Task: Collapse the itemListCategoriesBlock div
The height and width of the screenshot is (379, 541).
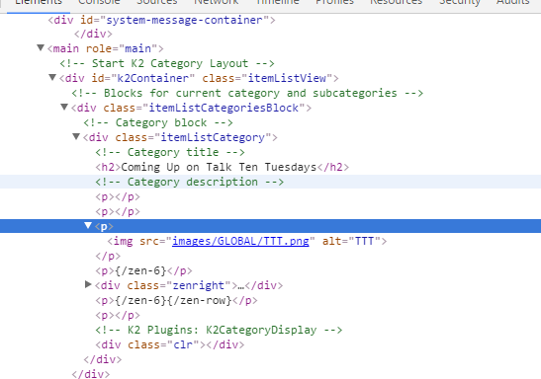Action: click(64, 107)
